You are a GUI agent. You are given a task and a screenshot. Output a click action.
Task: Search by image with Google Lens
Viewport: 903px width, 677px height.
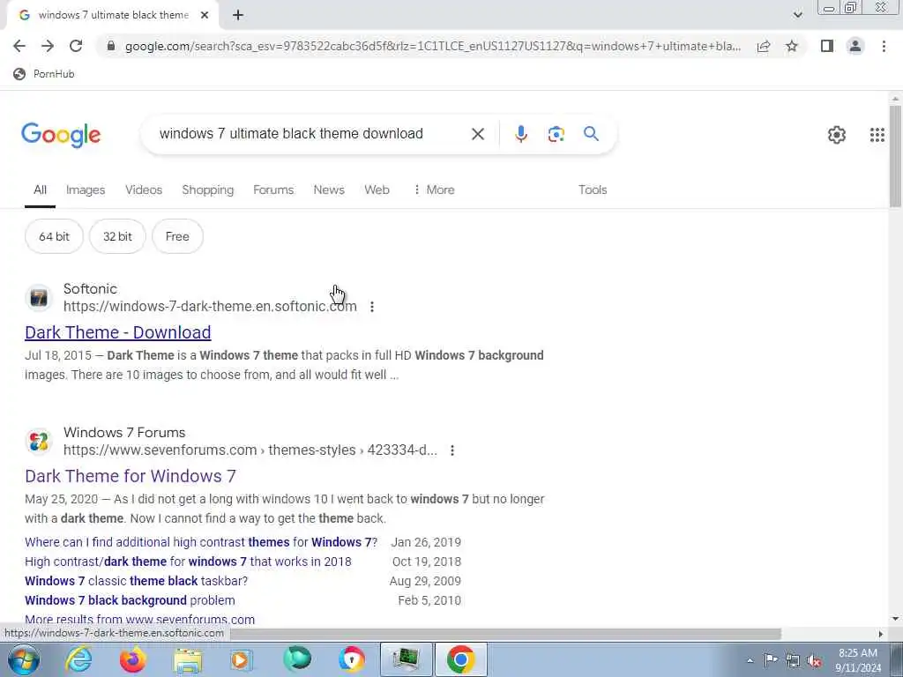pyautogui.click(x=556, y=134)
